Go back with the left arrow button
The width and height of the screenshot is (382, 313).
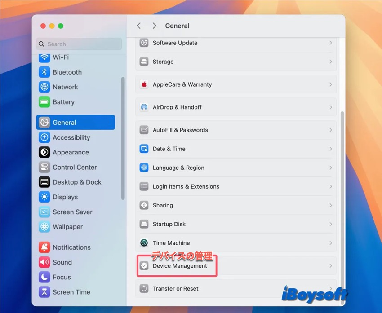pyautogui.click(x=139, y=26)
